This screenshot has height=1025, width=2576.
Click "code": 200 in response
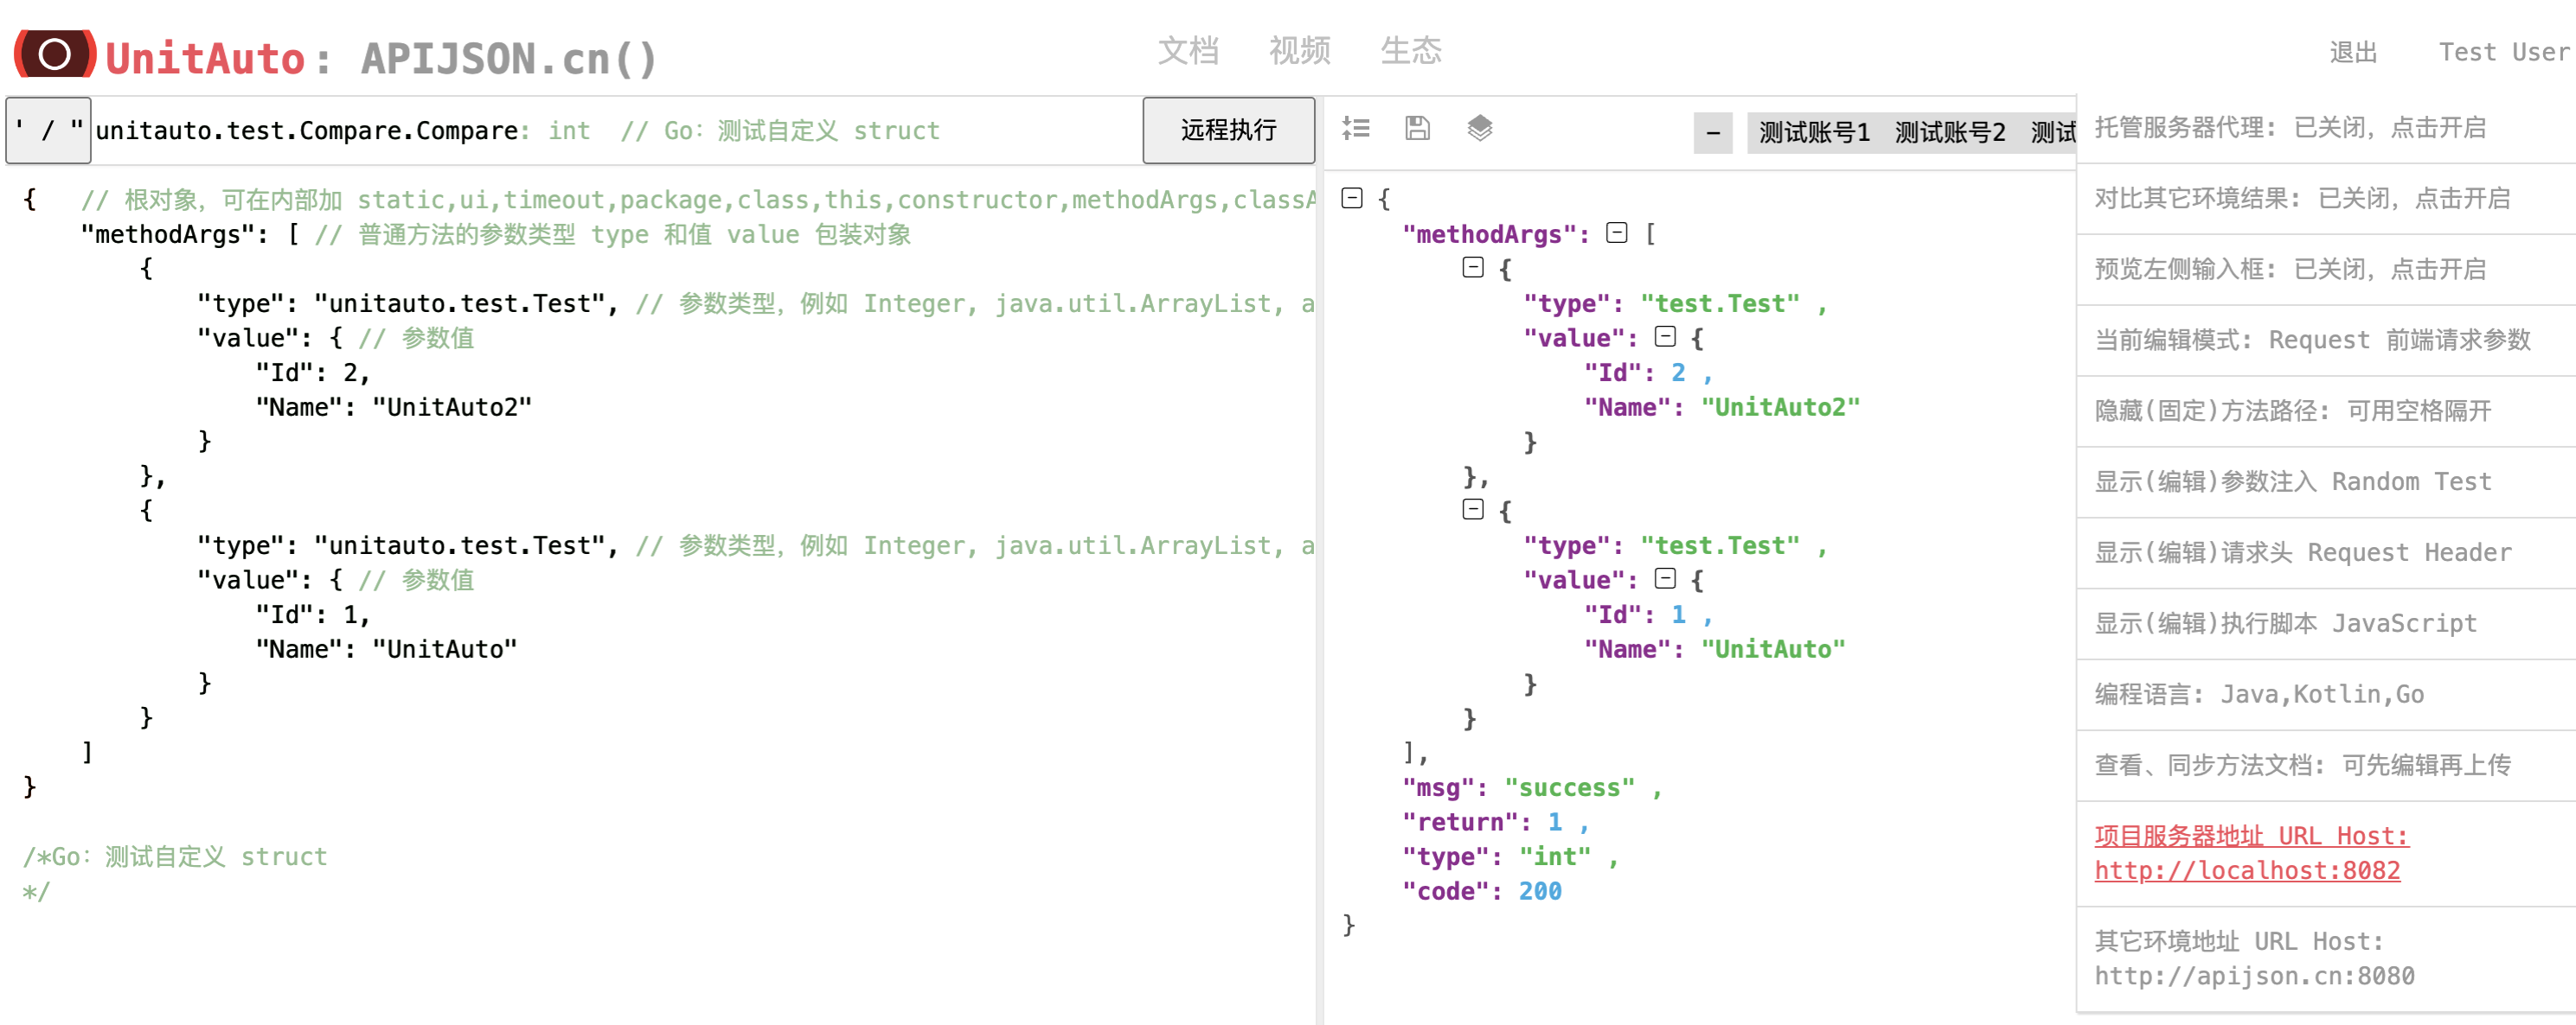[x=1482, y=891]
